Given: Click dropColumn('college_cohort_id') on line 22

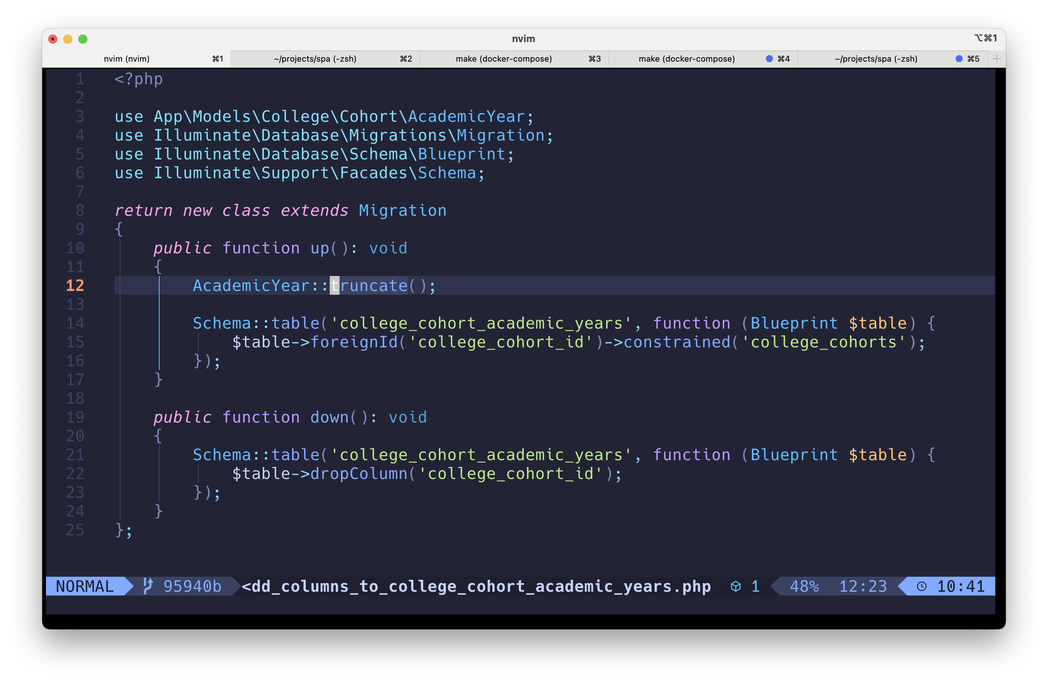Looking at the screenshot, I should [x=462, y=474].
